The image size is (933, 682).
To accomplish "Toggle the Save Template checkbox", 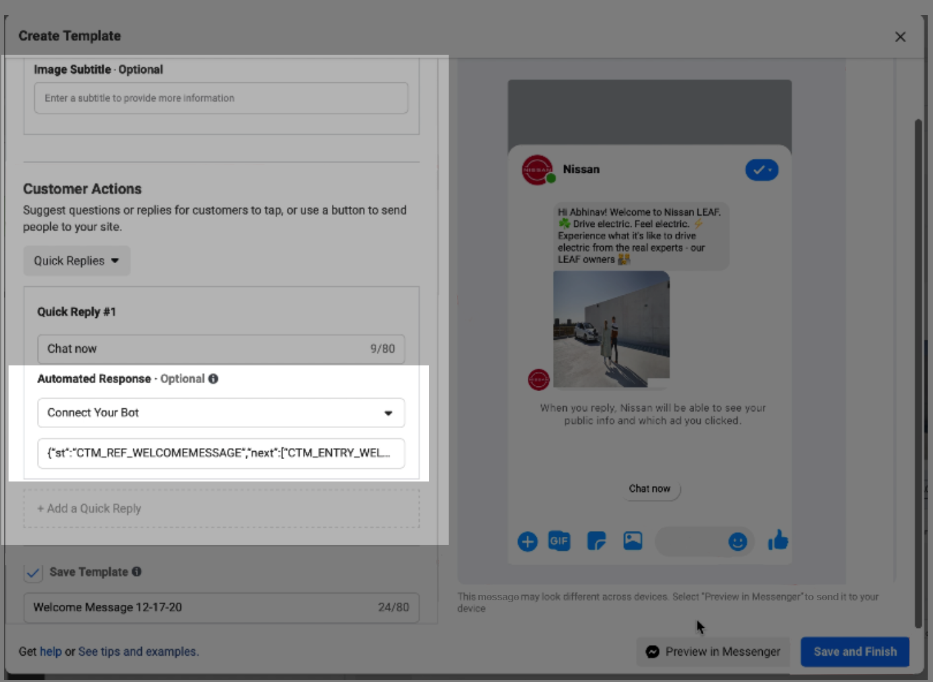I will coord(33,573).
